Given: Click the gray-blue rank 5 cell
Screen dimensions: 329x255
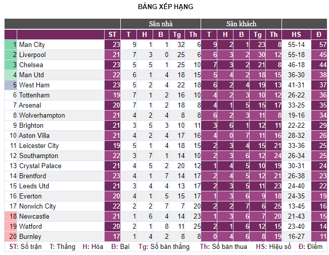Looking at the screenshot, I should tap(11, 85).
